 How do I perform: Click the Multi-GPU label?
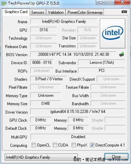coord(19,137)
